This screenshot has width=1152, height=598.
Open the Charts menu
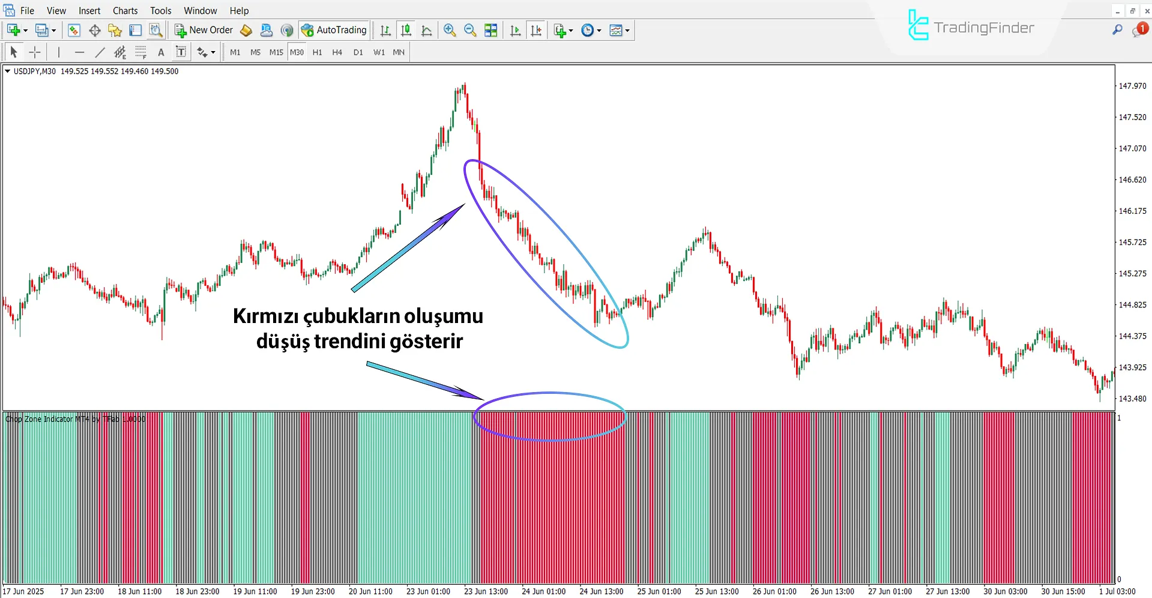125,11
